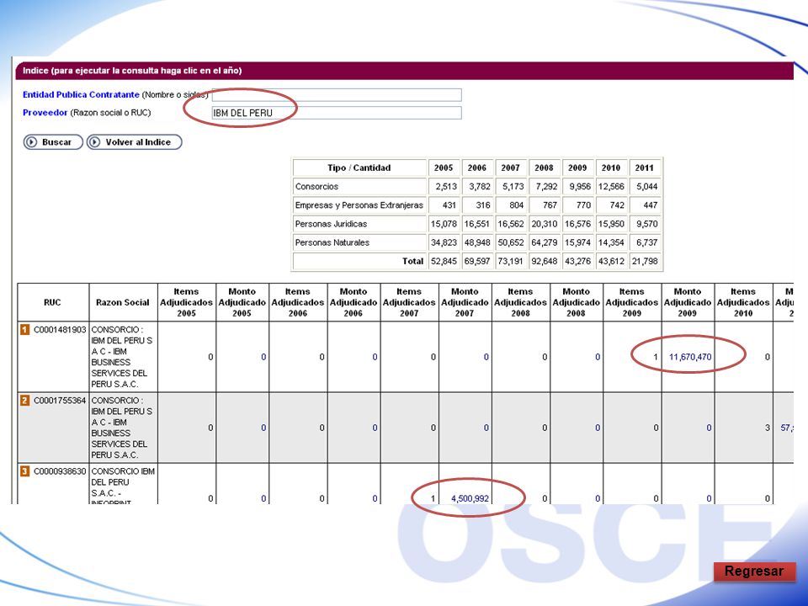
Task: Click the Total value 92,648 for 2008
Action: click(x=545, y=261)
